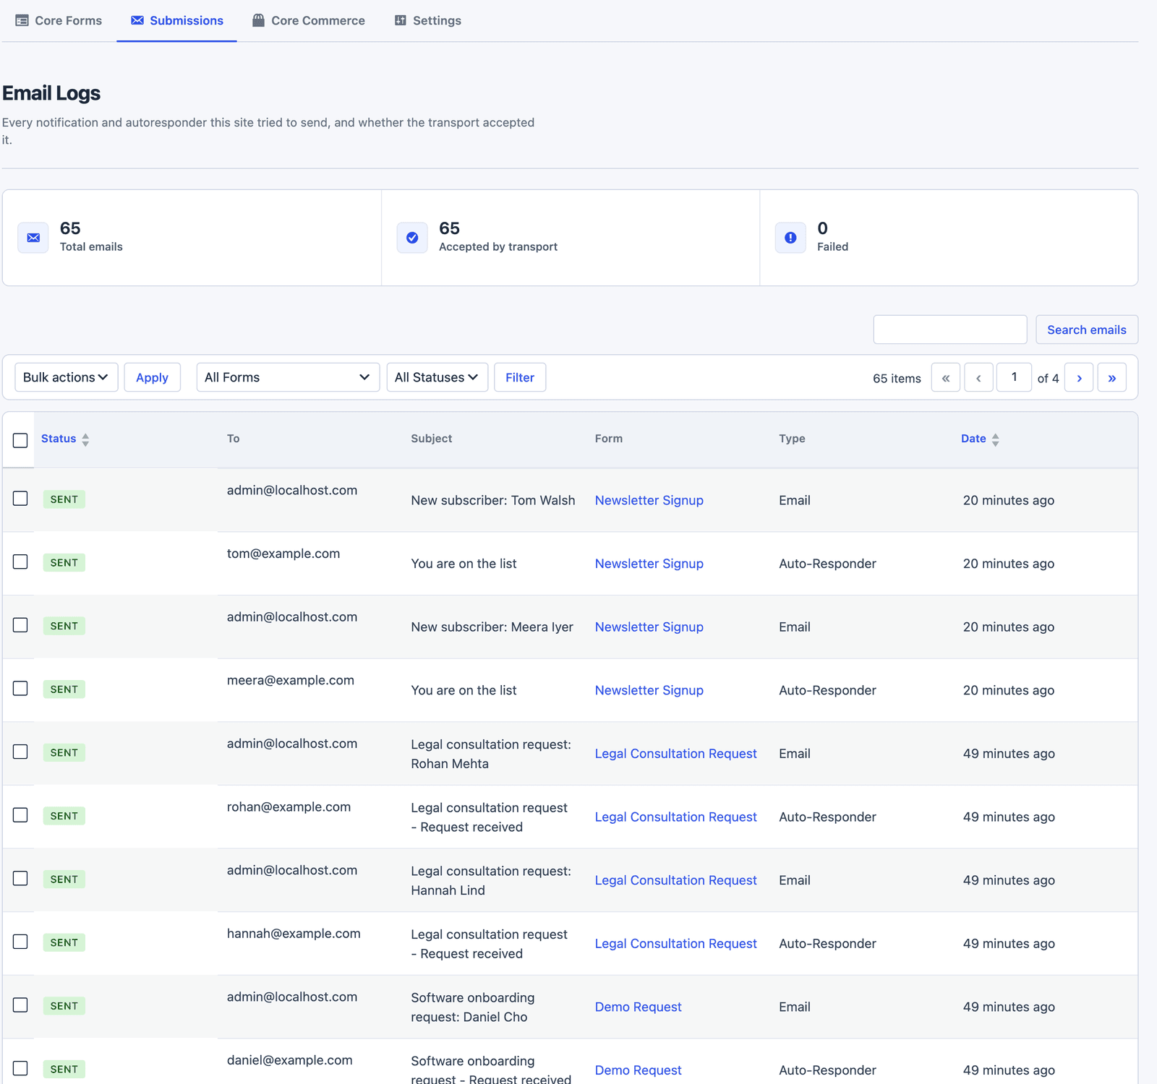Click the Status column sort arrows
The height and width of the screenshot is (1084, 1157).
[x=85, y=439]
